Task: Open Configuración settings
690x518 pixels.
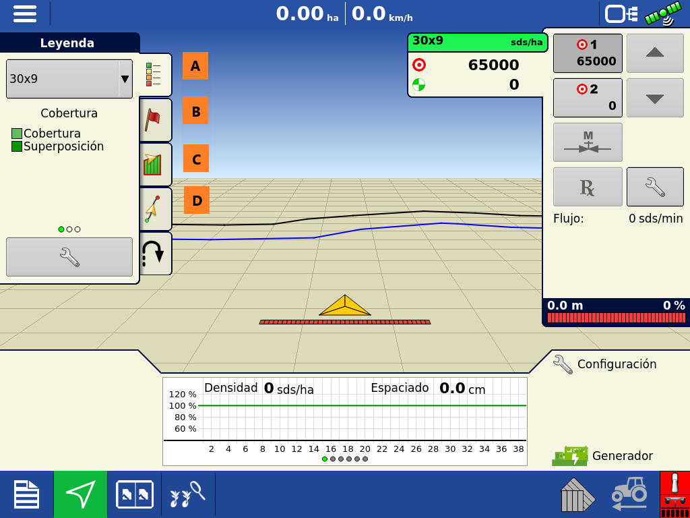Action: pos(604,364)
